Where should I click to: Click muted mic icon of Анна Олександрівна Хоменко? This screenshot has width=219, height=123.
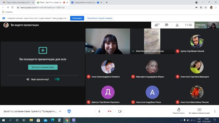tap(89, 77)
